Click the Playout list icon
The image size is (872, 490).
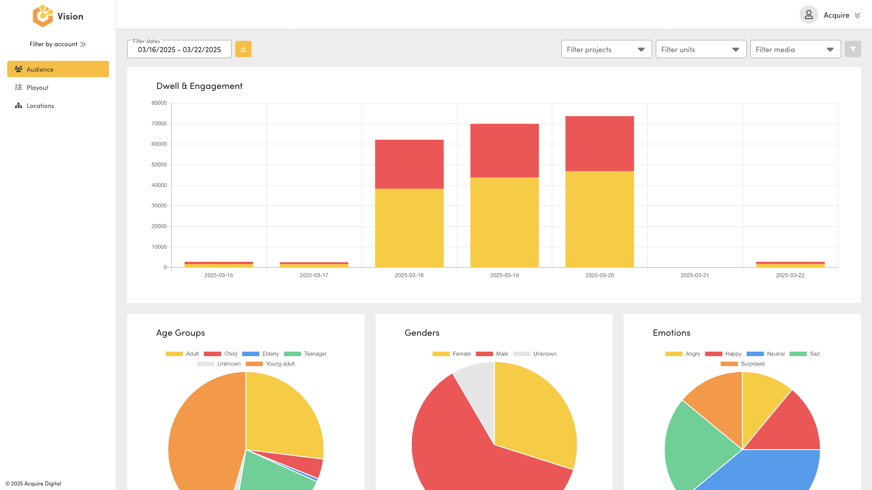click(x=19, y=87)
